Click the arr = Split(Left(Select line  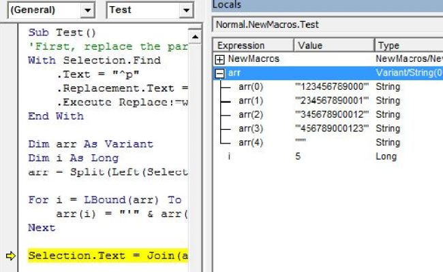tap(108, 172)
